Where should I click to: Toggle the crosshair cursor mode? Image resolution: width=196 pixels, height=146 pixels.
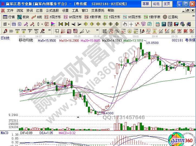(x=131, y=24)
